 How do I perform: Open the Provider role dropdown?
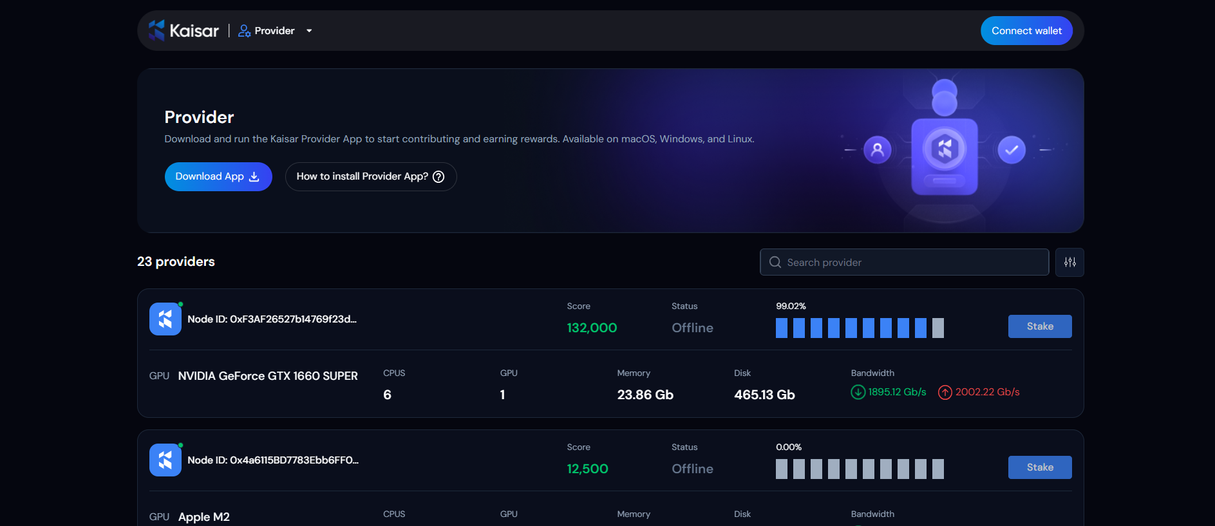(309, 31)
